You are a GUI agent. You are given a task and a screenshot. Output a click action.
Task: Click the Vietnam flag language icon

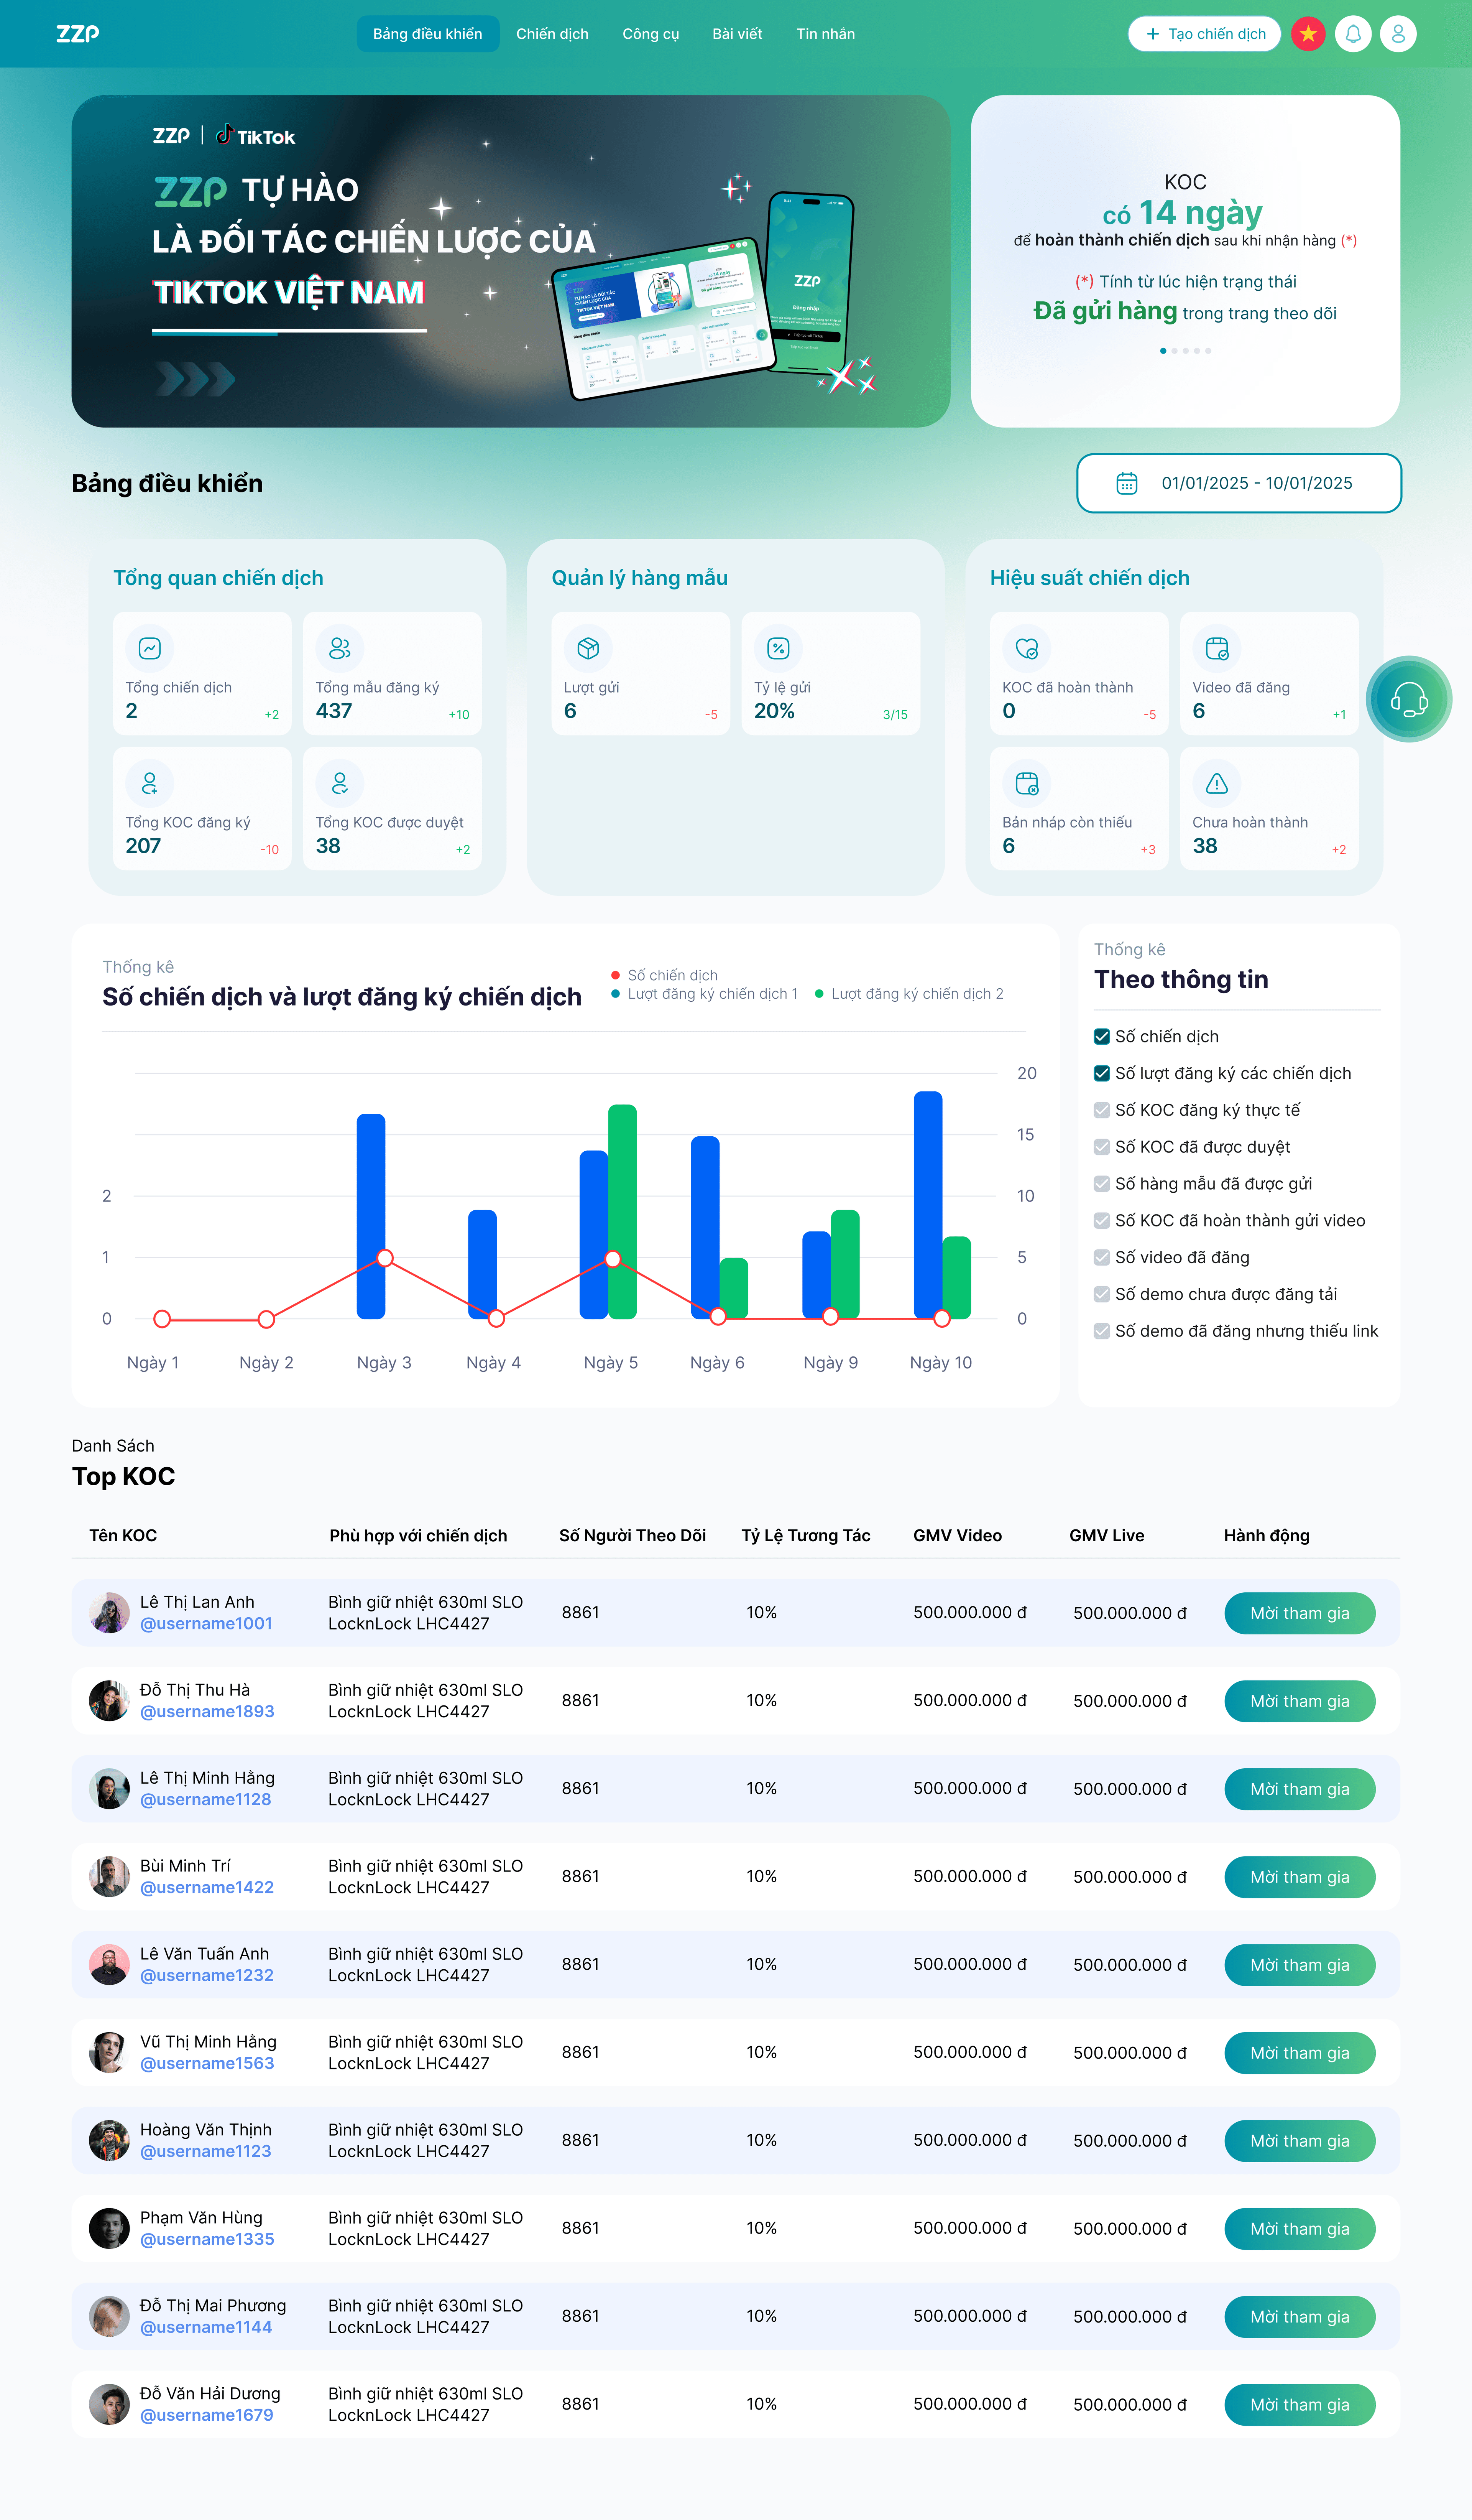pos(1308,34)
